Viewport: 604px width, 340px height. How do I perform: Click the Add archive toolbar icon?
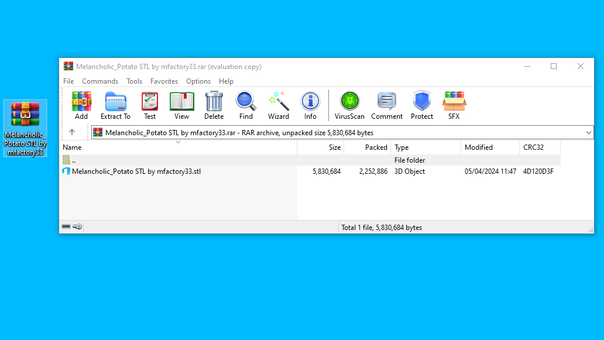click(81, 105)
